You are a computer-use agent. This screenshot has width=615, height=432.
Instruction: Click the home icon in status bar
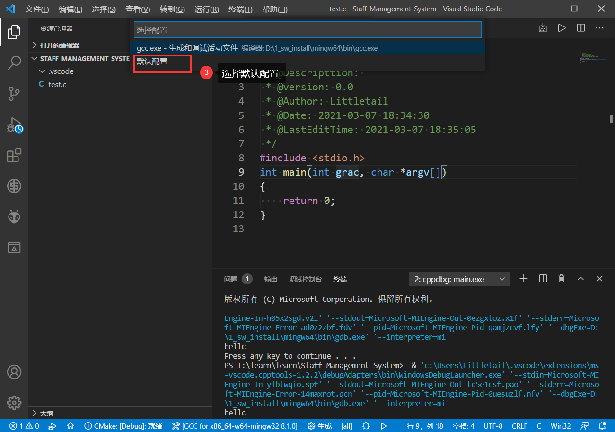tap(70, 426)
